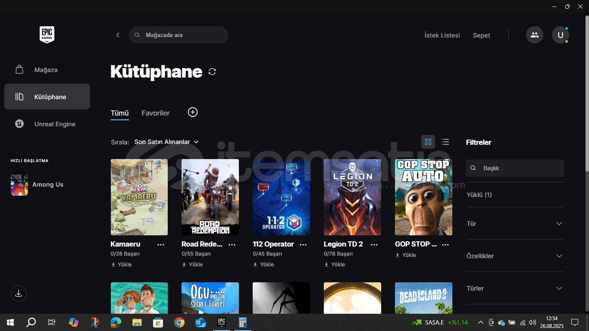
Task: Click the "0/55 Başarı" text
Action: pyautogui.click(x=196, y=254)
